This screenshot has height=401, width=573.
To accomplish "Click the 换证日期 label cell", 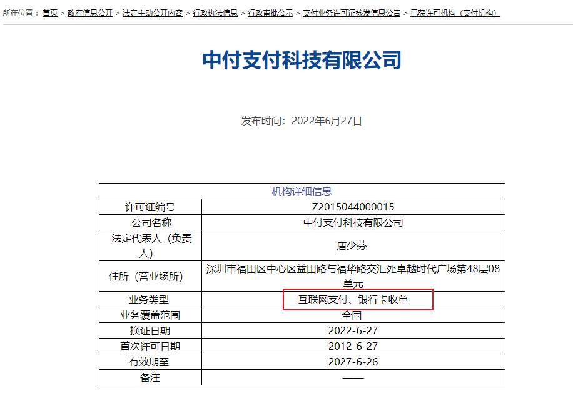I will [150, 330].
